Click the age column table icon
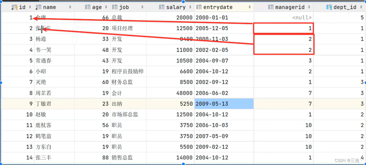 coord(88,7)
